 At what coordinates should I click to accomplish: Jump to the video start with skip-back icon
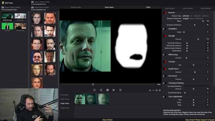(x=94, y=90)
